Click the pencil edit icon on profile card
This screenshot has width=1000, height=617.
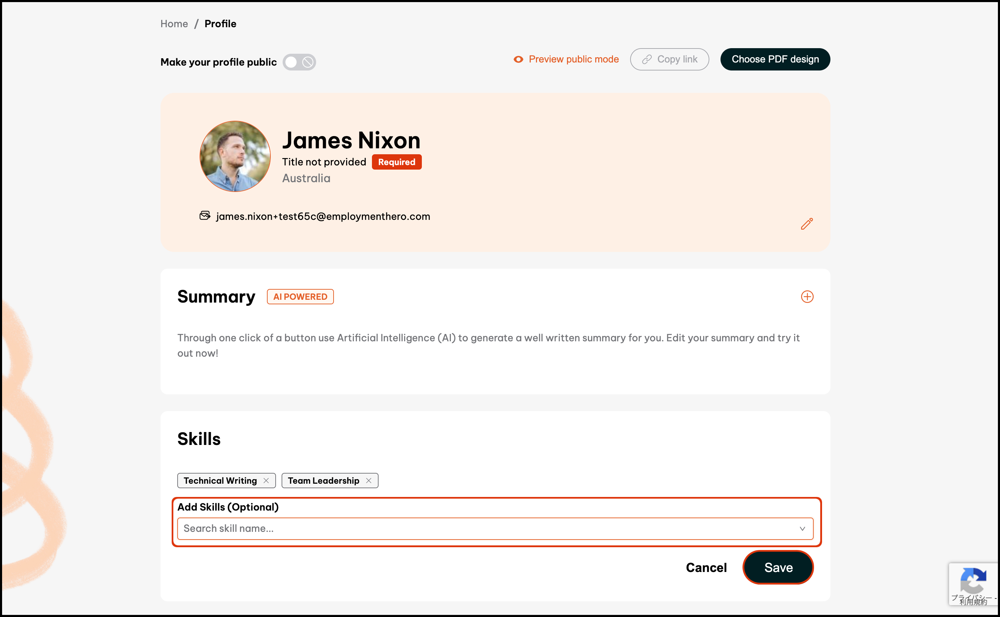[807, 224]
